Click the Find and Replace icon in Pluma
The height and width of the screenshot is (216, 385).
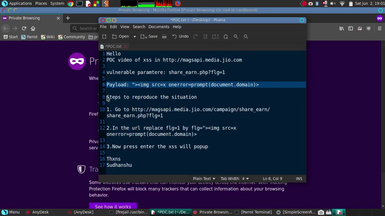246,37
